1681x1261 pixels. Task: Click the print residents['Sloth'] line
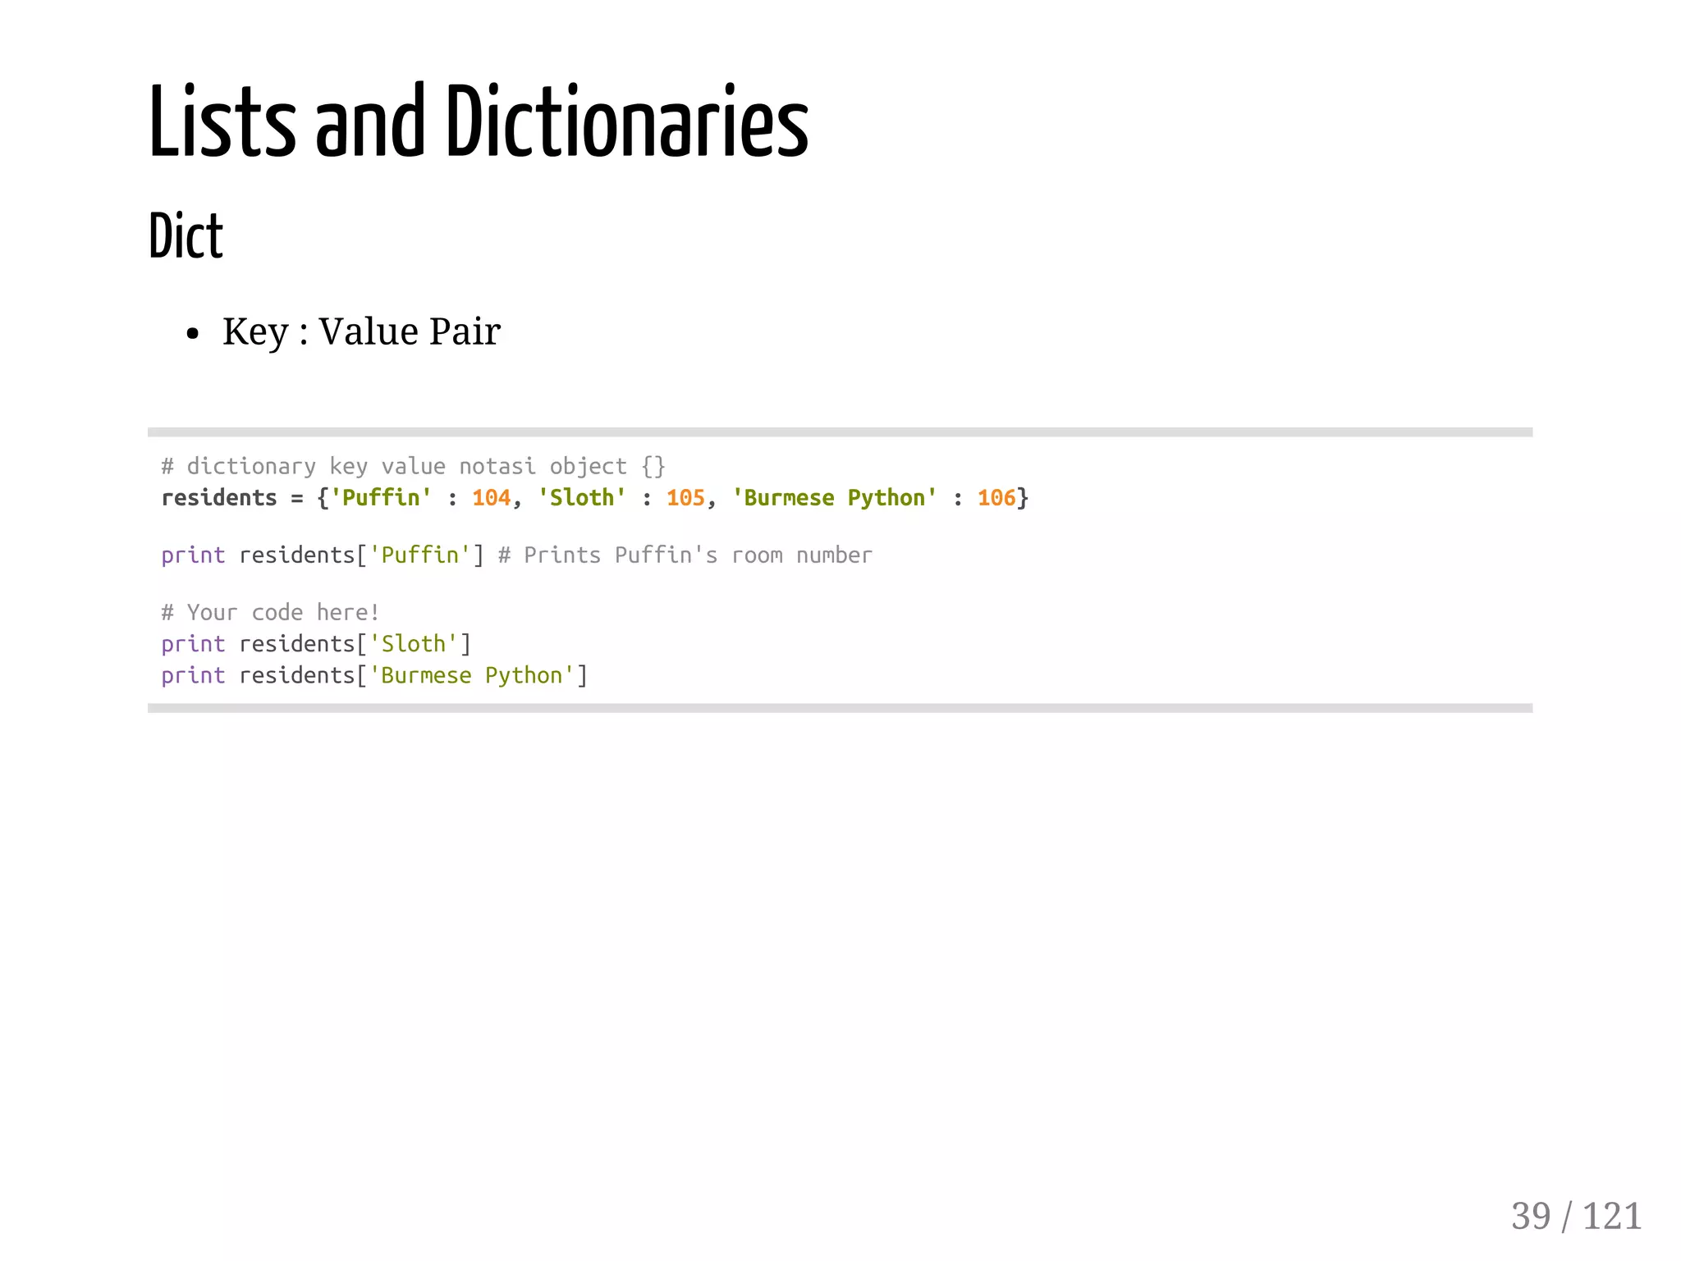pos(316,644)
